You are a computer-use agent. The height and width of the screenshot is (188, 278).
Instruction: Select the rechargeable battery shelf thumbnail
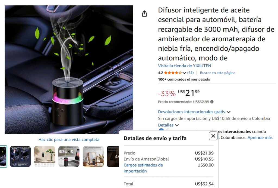click(x=93, y=156)
